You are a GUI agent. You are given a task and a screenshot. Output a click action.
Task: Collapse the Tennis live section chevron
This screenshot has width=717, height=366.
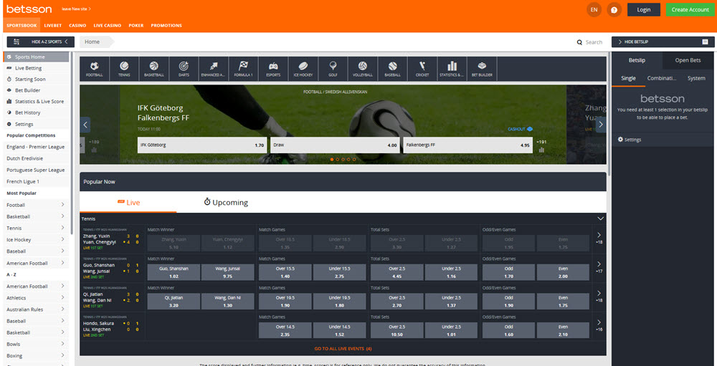601,219
